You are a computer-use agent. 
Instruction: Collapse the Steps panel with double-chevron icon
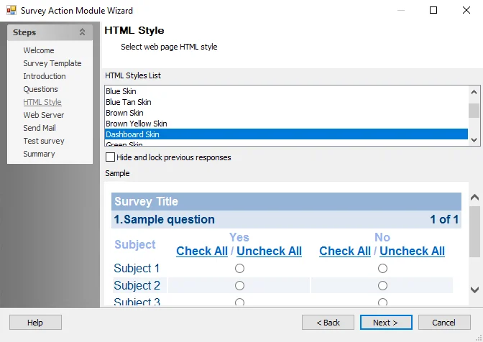[82, 32]
